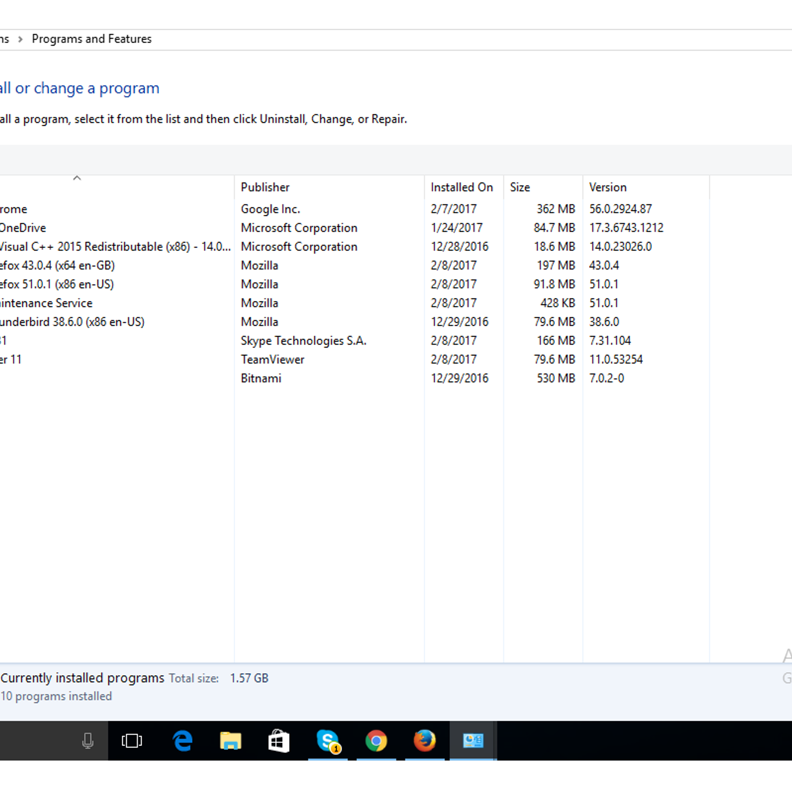Click the 17.3.6743.1212 version cell
Screen dimensions: 792x792
pos(626,228)
